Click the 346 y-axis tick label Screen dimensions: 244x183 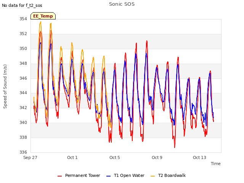23,78
